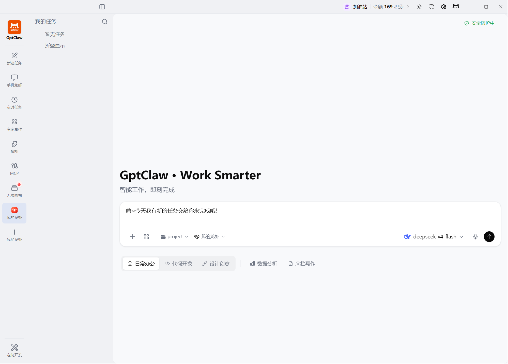Create a new task via 新建任务

point(14,59)
